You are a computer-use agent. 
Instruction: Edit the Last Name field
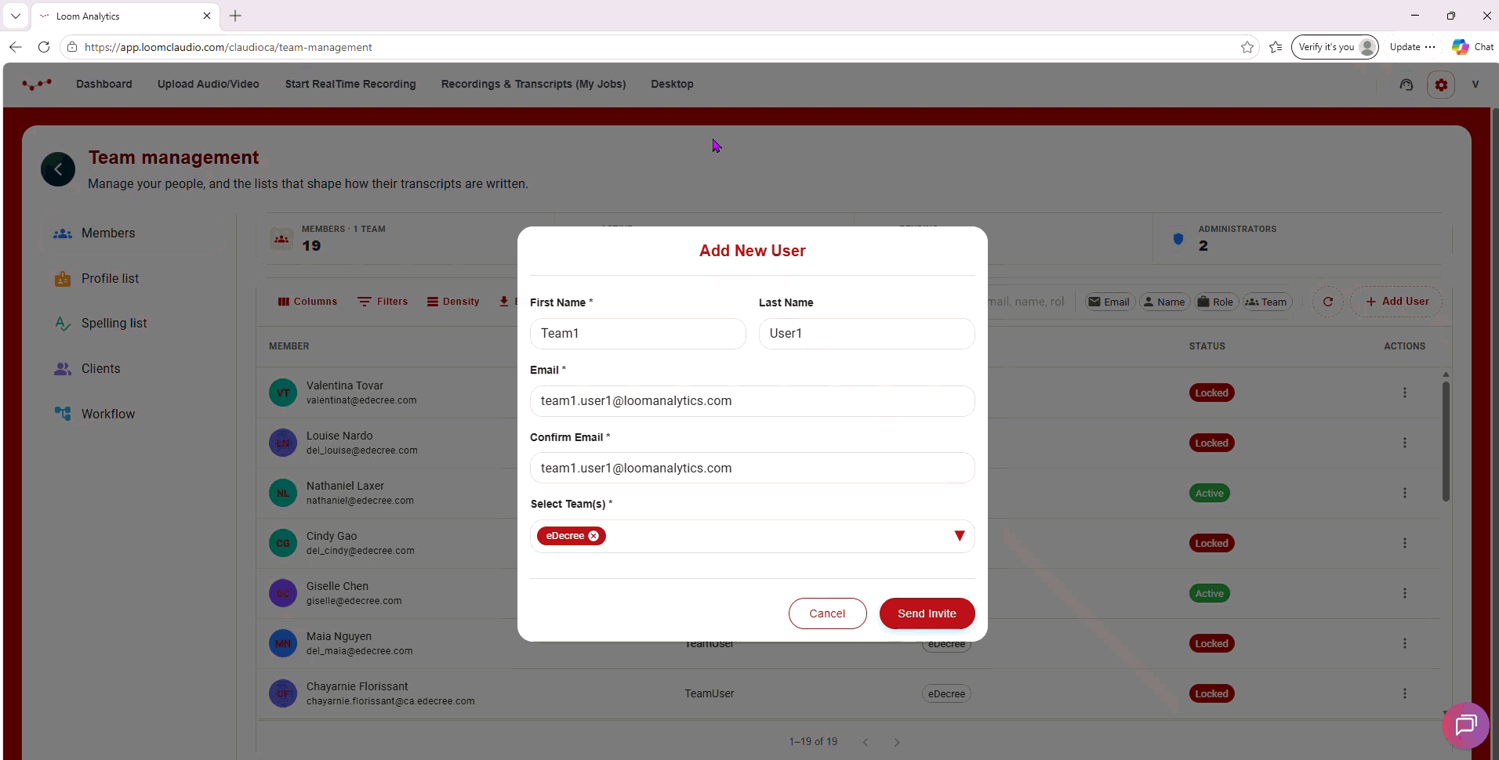click(866, 334)
